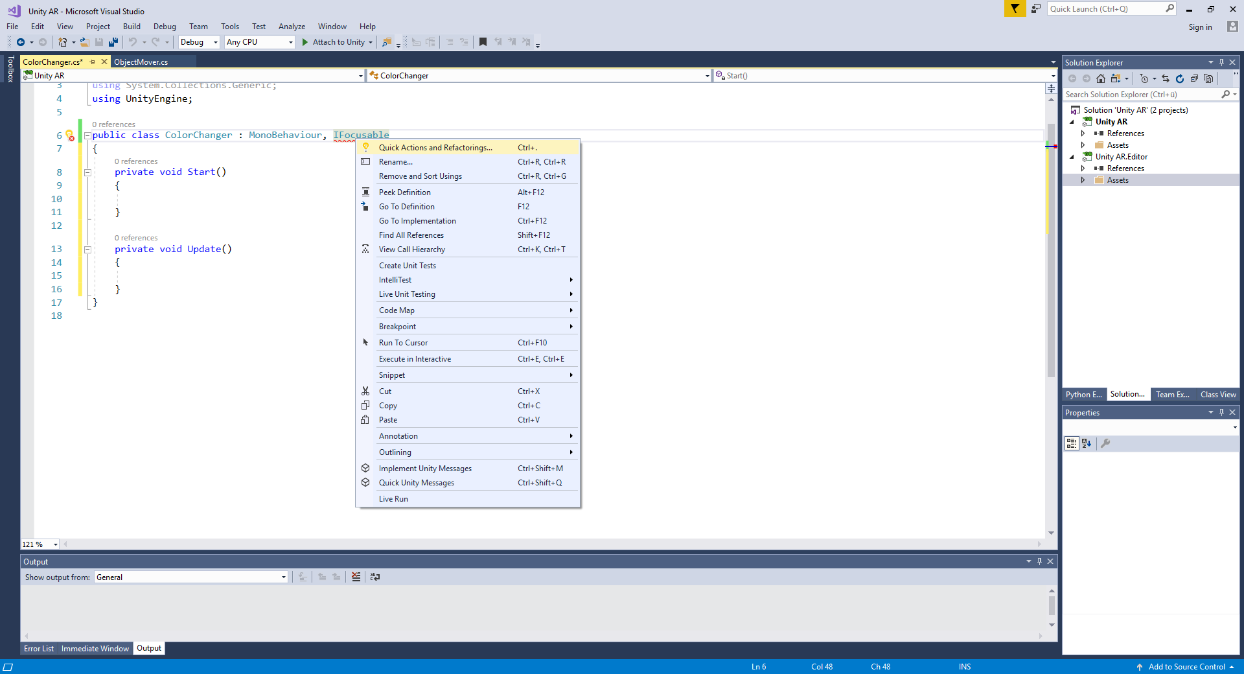The image size is (1244, 674).
Task: Open the notifications flag icon in title bar
Action: pos(1015,9)
